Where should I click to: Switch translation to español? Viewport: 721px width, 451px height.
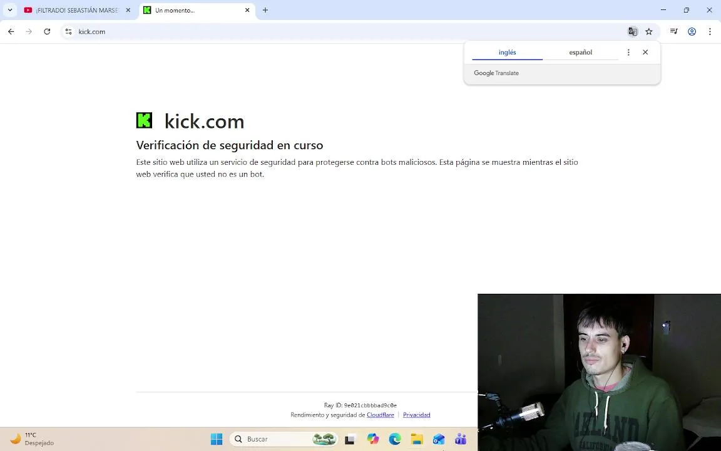coord(580,53)
